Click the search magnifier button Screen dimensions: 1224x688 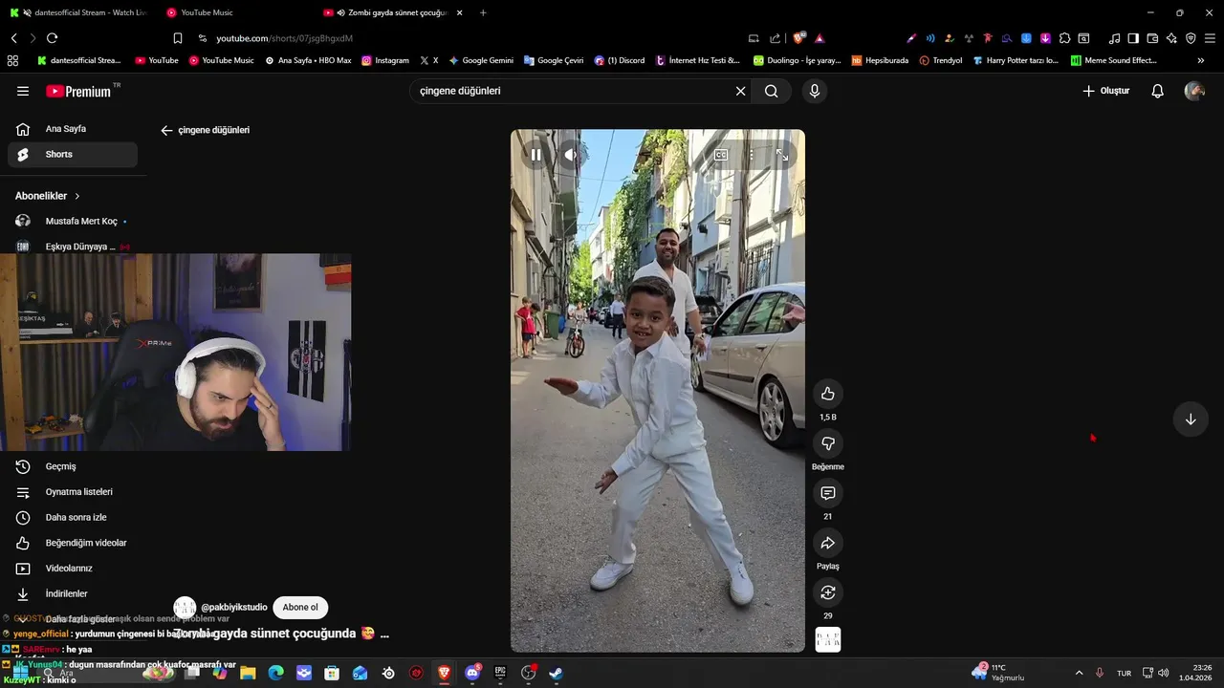tap(772, 91)
